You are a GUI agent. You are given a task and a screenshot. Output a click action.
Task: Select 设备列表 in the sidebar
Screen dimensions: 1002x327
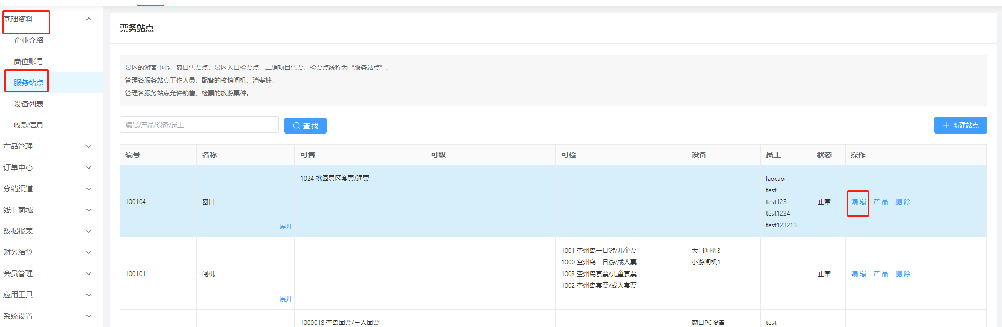(x=29, y=104)
